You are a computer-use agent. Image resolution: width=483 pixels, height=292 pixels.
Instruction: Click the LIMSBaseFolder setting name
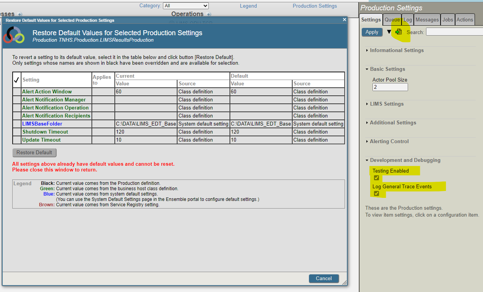point(42,124)
